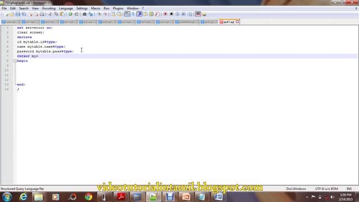Image resolution: width=359 pixels, height=202 pixels.
Task: Close document using menu bar X
Action: 356,8
